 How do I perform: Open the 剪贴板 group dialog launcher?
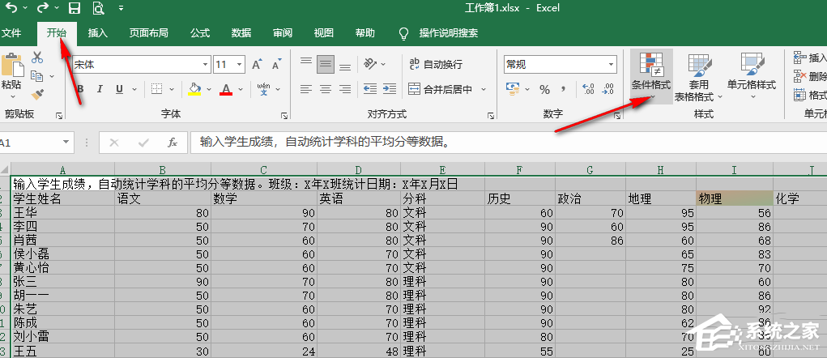click(x=59, y=116)
